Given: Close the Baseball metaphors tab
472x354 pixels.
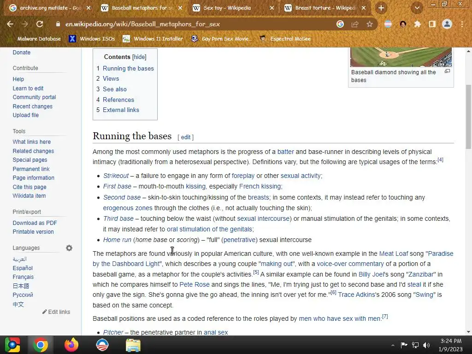Looking at the screenshot, I should tap(180, 8).
